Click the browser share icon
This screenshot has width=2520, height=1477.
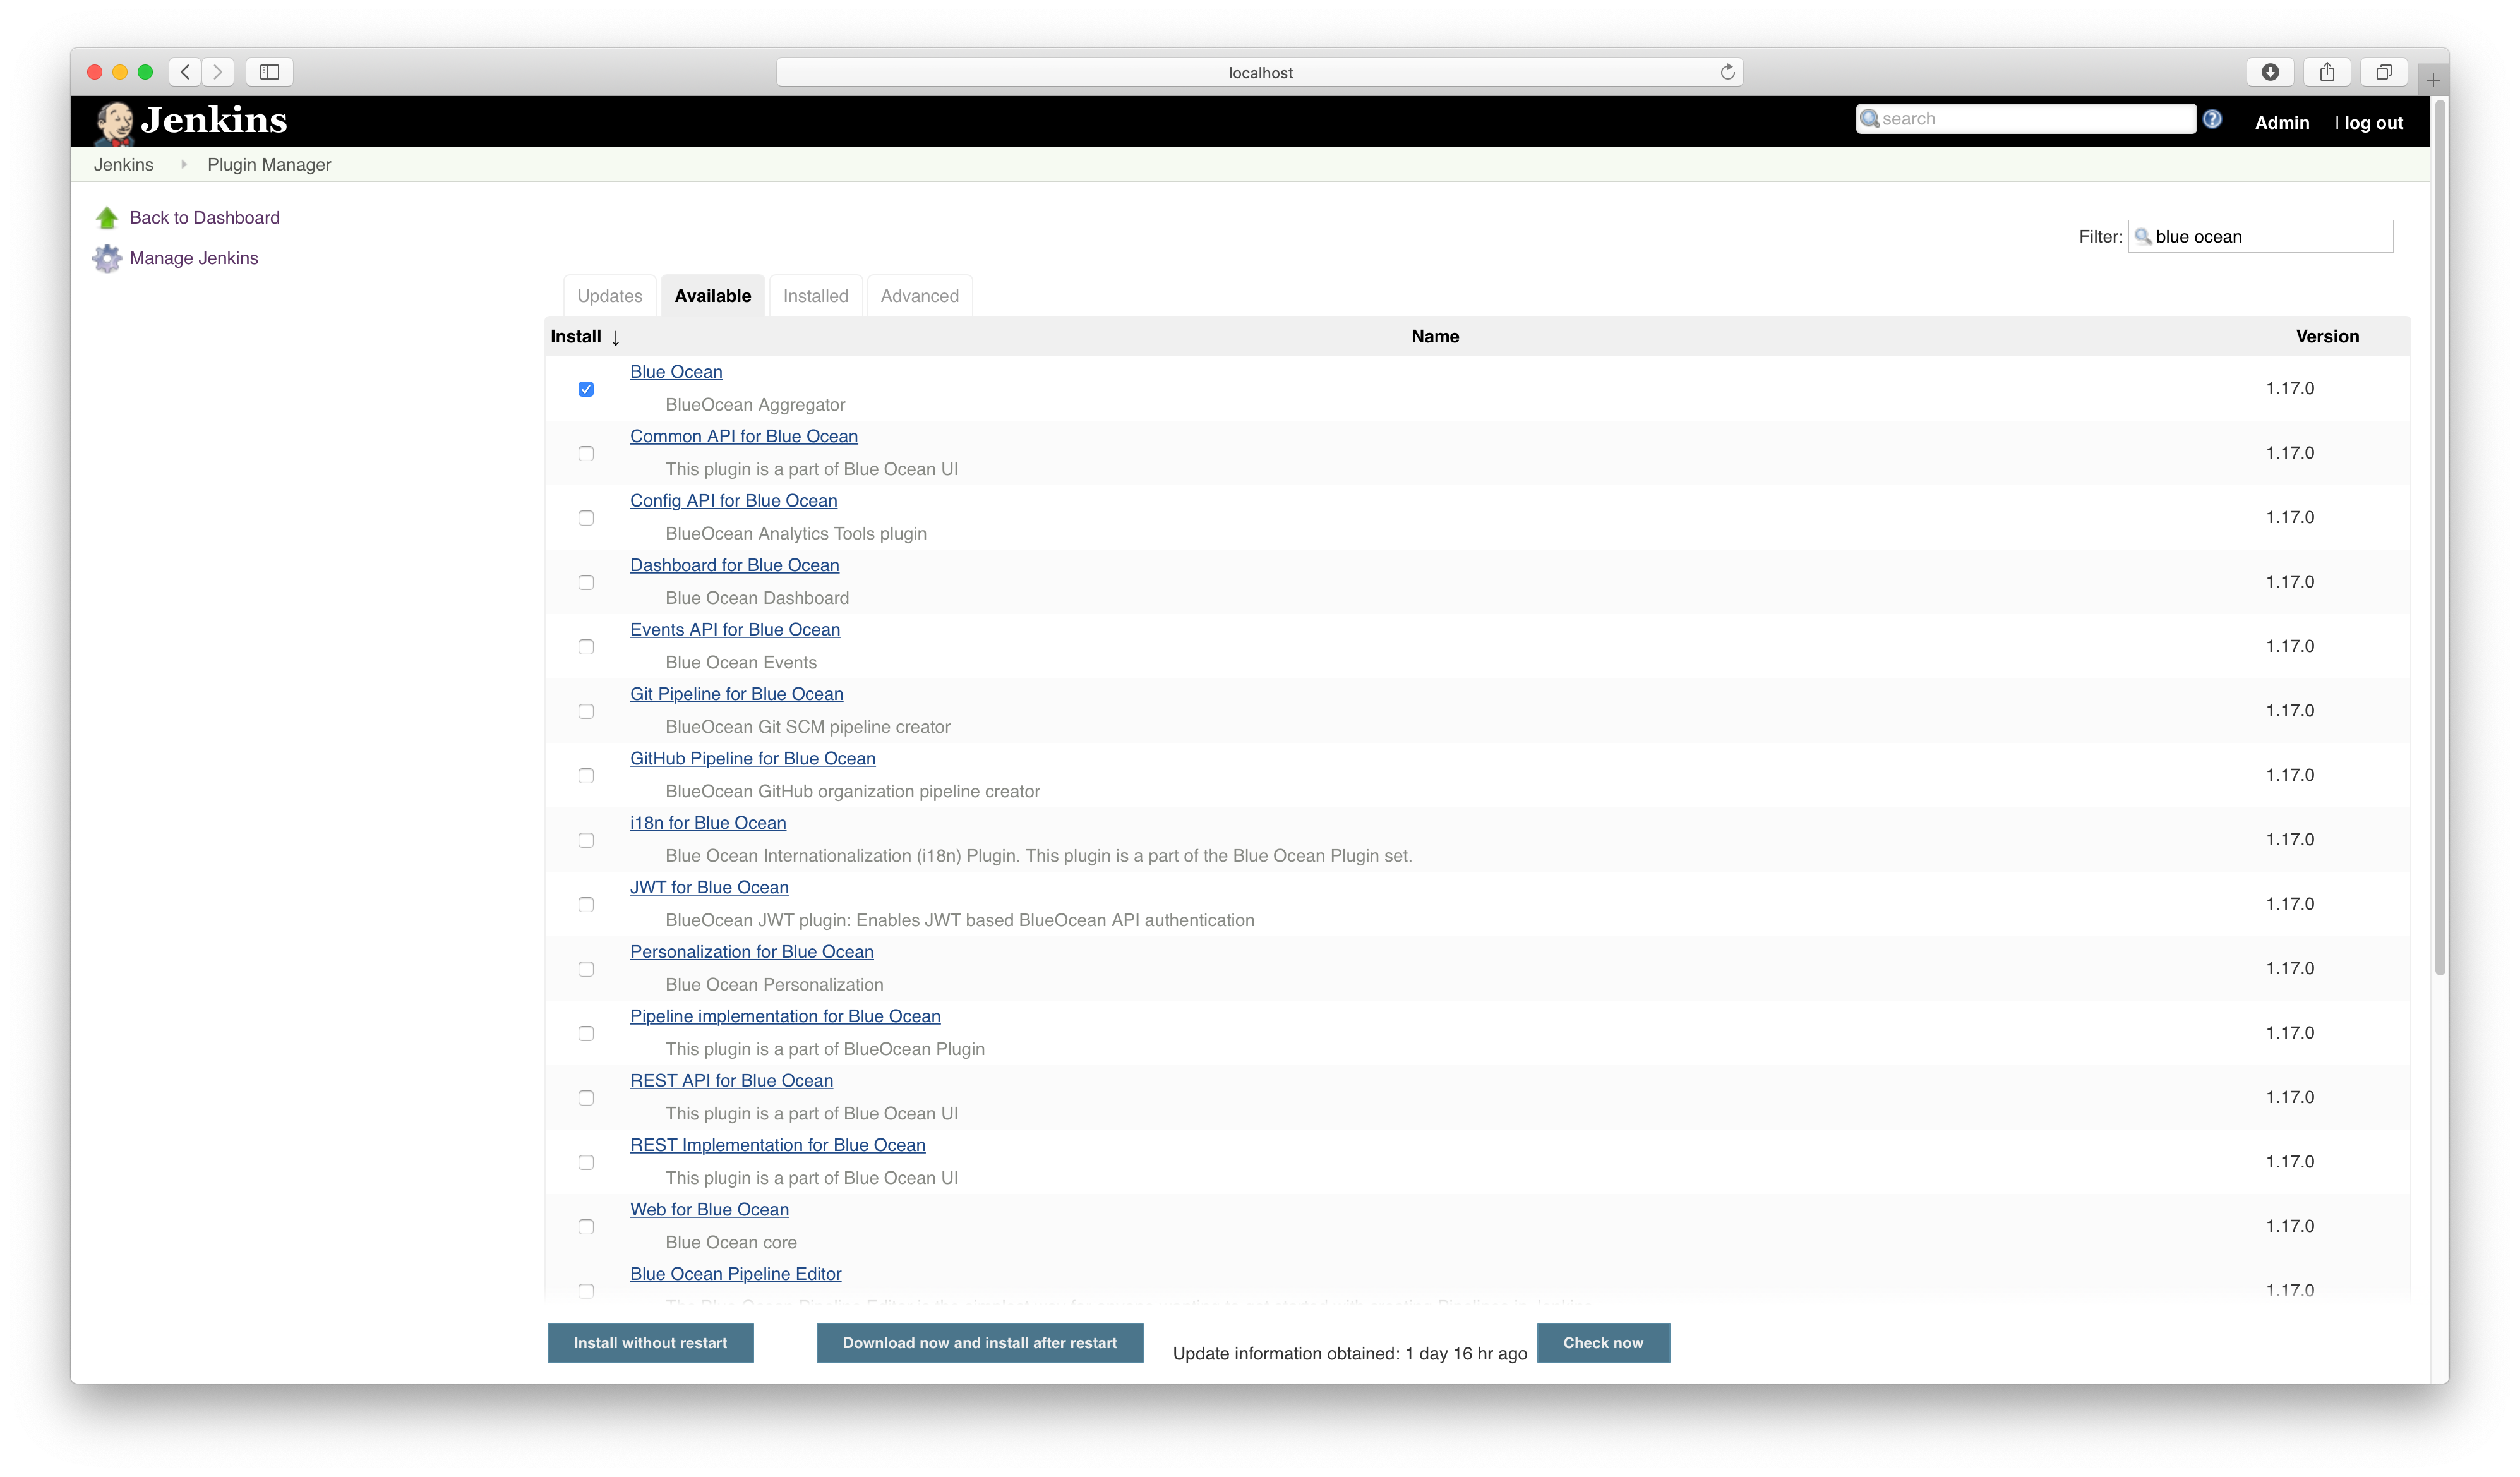[x=2328, y=71]
